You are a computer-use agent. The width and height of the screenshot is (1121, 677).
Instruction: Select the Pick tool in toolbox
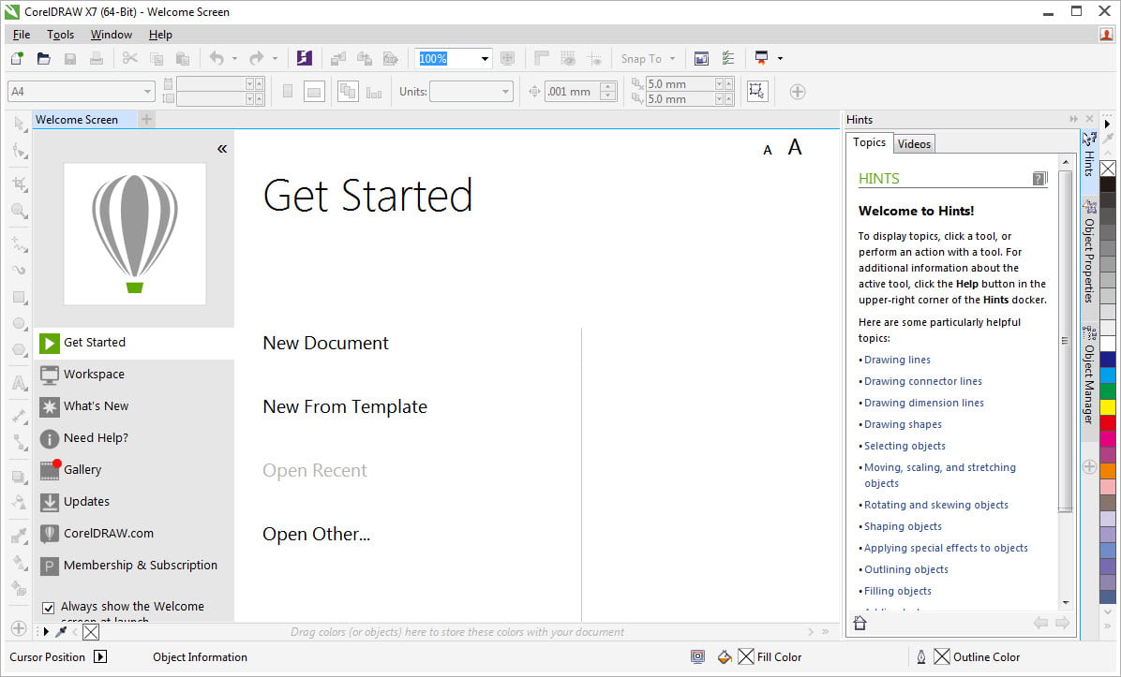pyautogui.click(x=20, y=125)
